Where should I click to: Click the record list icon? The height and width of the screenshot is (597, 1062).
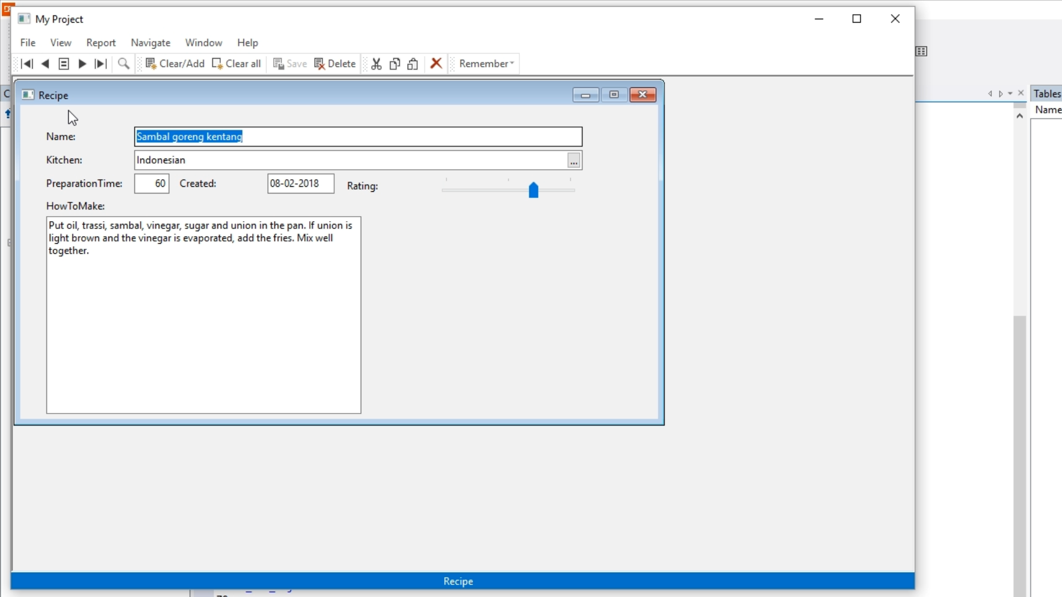pyautogui.click(x=64, y=64)
